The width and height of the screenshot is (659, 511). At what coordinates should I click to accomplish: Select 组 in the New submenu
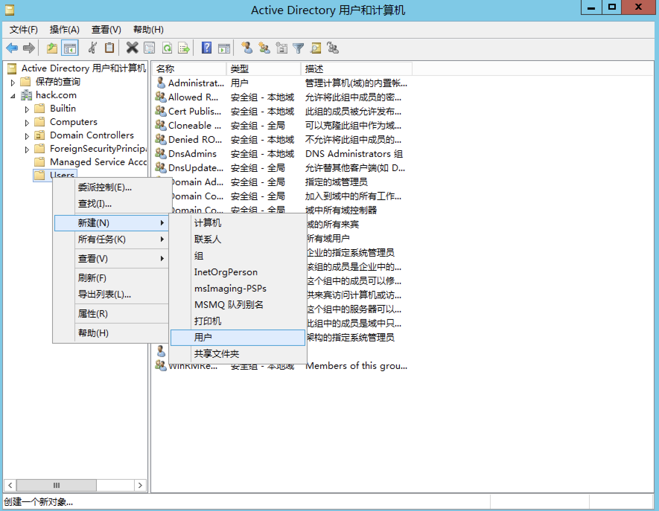point(199,255)
